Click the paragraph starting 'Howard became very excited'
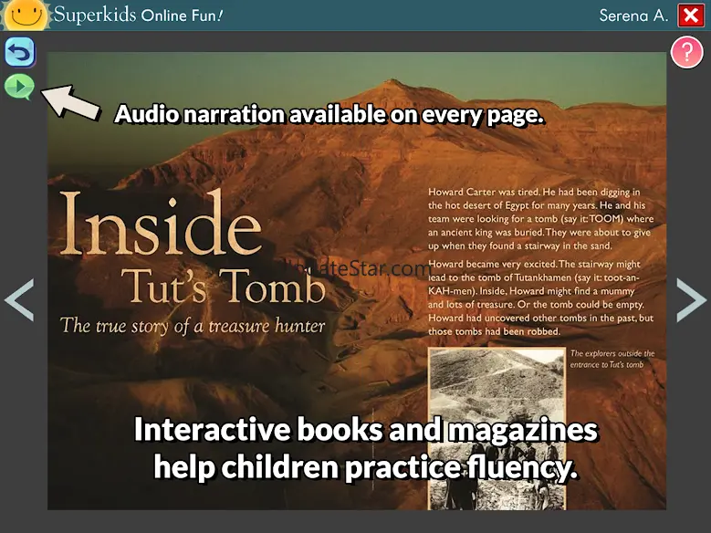This screenshot has width=711, height=533. click(x=540, y=298)
